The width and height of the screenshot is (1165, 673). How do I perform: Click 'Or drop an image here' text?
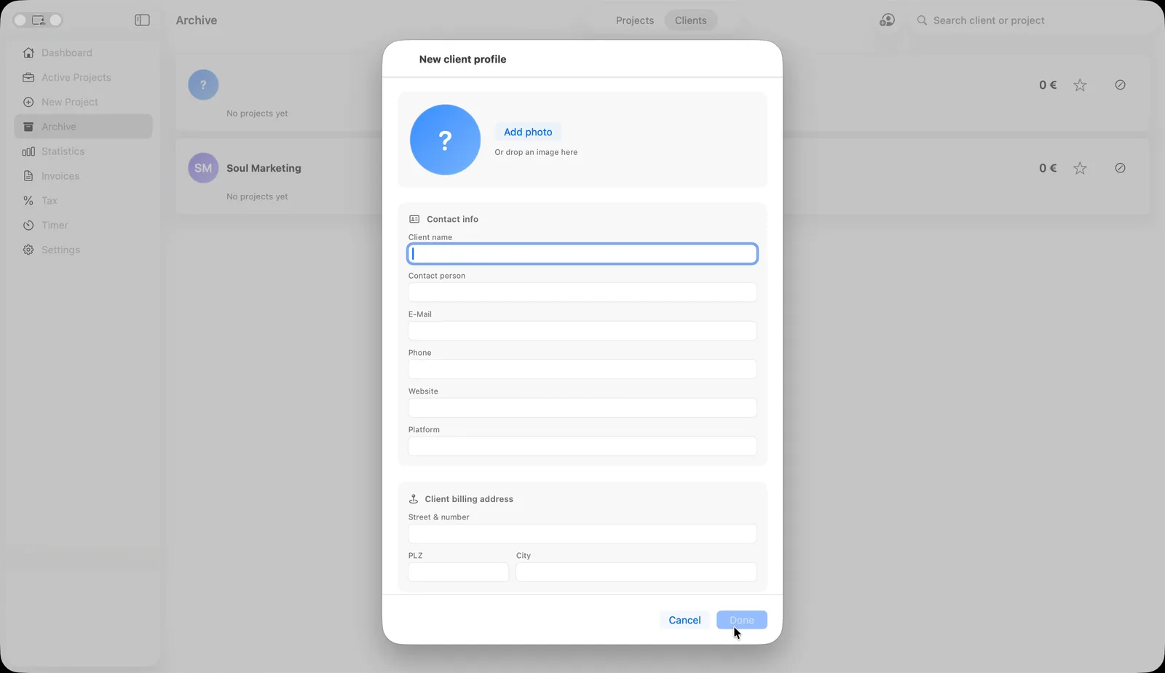pyautogui.click(x=536, y=152)
